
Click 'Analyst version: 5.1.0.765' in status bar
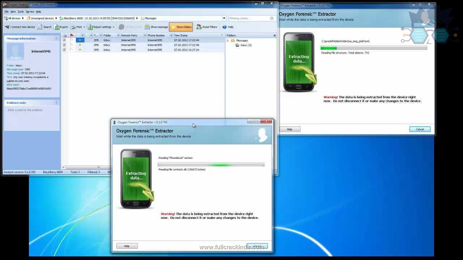(20, 172)
